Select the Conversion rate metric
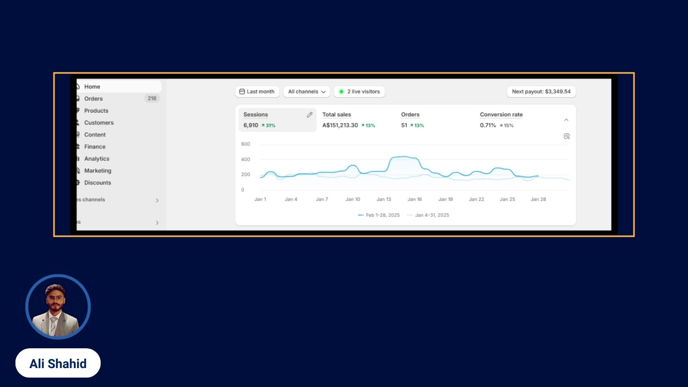Screen dimensions: 688x387 click(x=501, y=120)
